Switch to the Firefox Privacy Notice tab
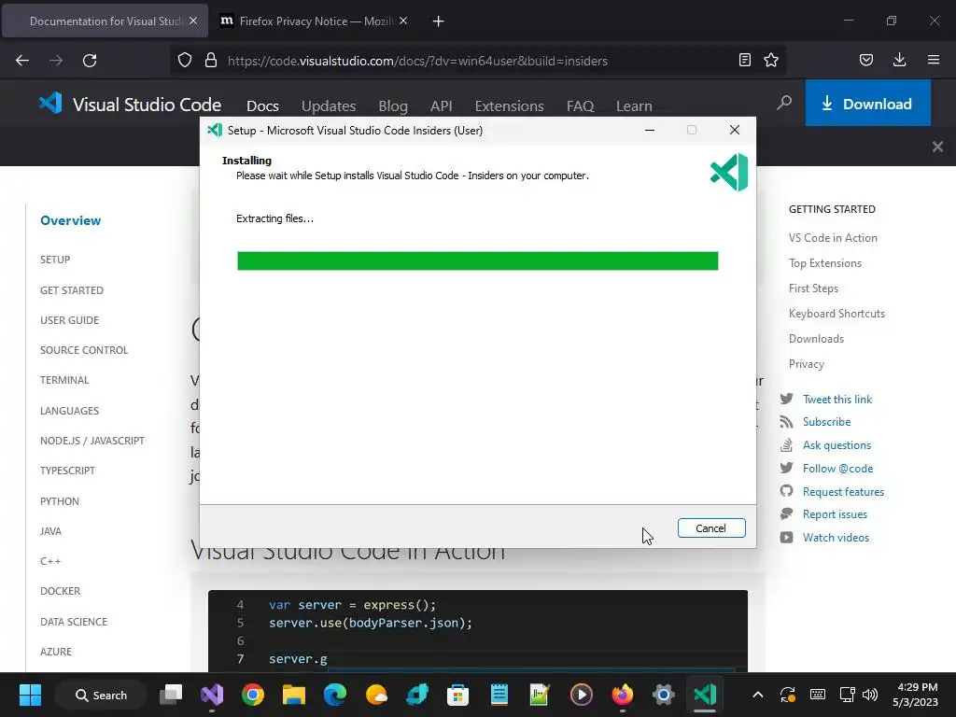Viewport: 956px width, 717px height. (x=314, y=21)
